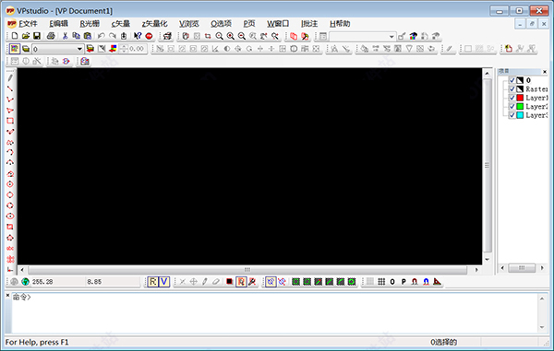Click the layer panel scroll right arrow
Screen dimensions: 554x351
click(x=542, y=268)
